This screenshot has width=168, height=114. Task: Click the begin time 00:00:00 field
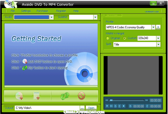(139, 106)
